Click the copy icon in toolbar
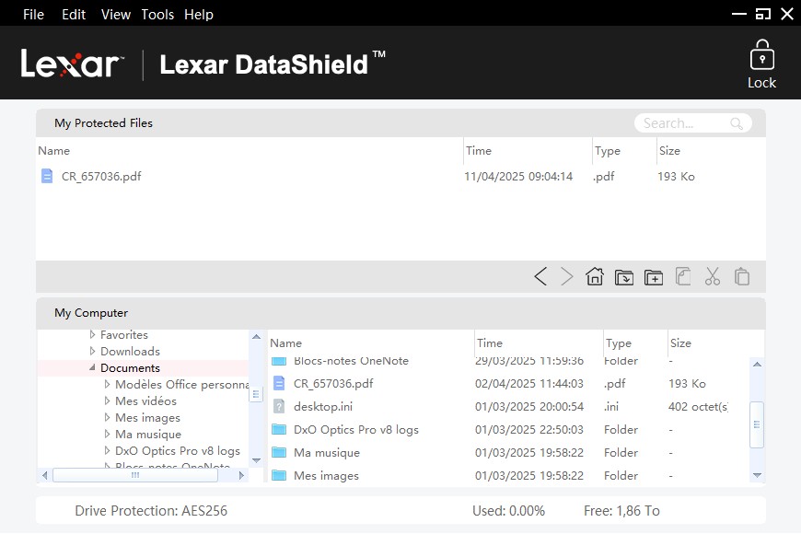The height and width of the screenshot is (534, 801). pyautogui.click(x=683, y=276)
